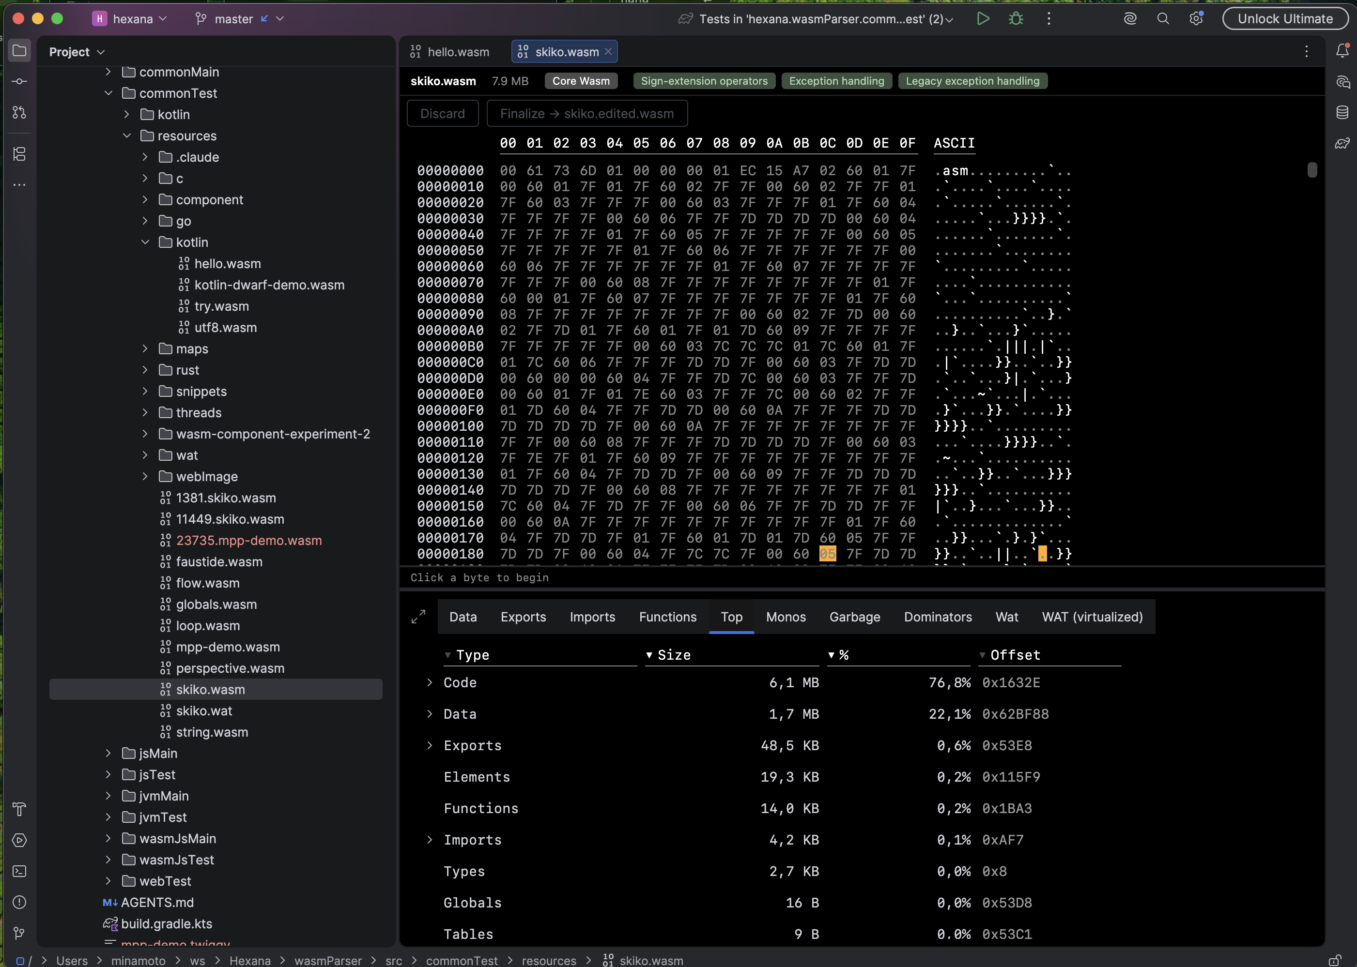Expand the wasm-component-experiment-2 folder
This screenshot has height=967, width=1357.
[145, 434]
